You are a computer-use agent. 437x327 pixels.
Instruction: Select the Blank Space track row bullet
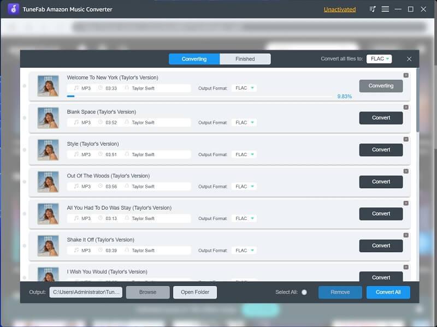[x=25, y=118]
